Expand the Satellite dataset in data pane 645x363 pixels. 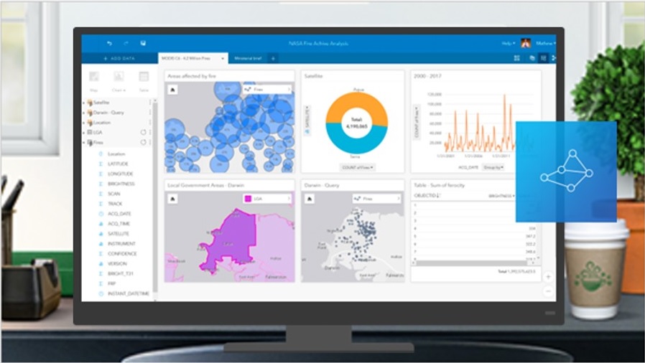click(84, 103)
